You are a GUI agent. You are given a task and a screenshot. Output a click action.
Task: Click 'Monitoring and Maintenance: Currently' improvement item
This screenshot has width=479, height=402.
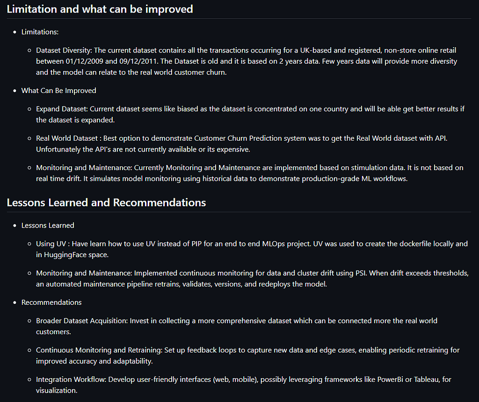tap(250, 173)
